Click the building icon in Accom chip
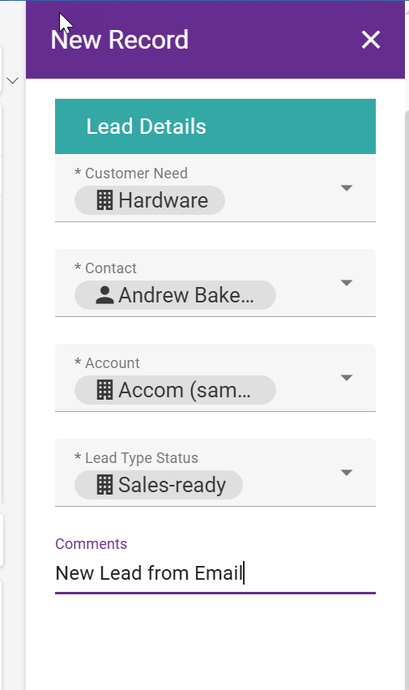The height and width of the screenshot is (690, 409). (x=104, y=390)
